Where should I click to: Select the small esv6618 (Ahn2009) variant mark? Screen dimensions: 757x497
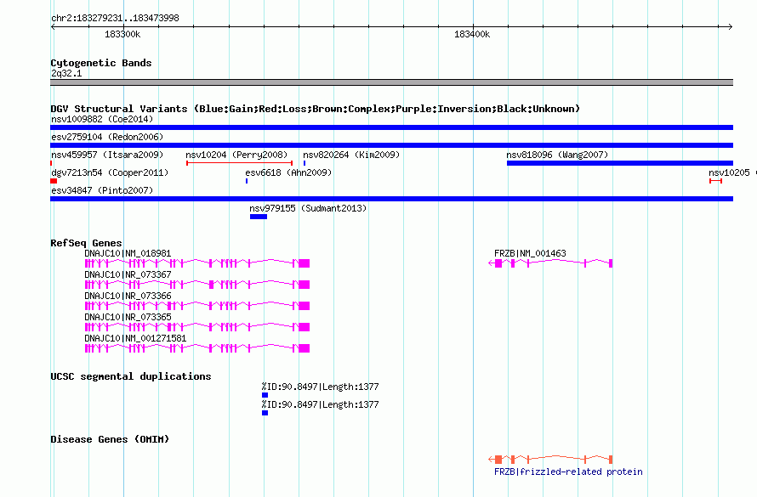point(247,181)
